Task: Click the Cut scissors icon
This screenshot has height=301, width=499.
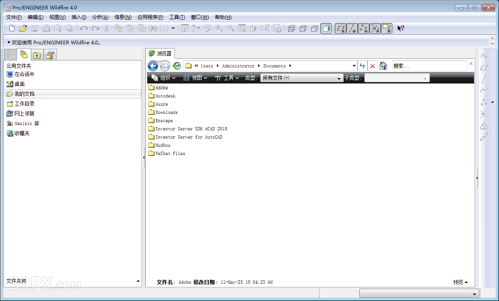Action: pos(107,28)
